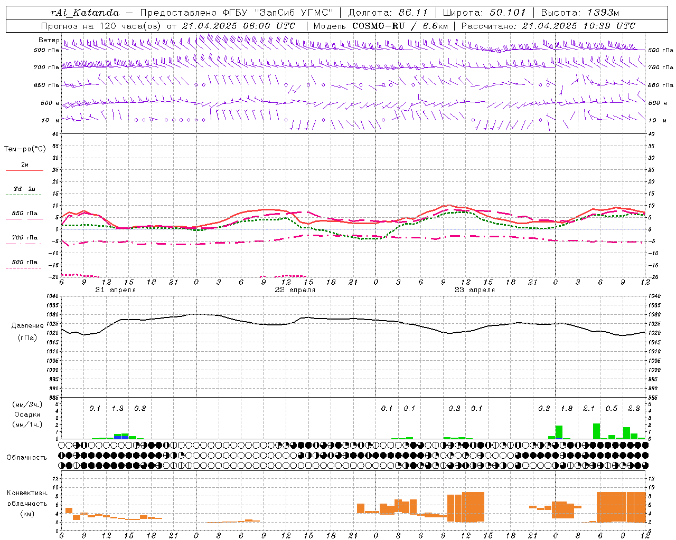Select the "Осадки" precipitation label
Viewport: 676px width, 540px height.
[27, 414]
